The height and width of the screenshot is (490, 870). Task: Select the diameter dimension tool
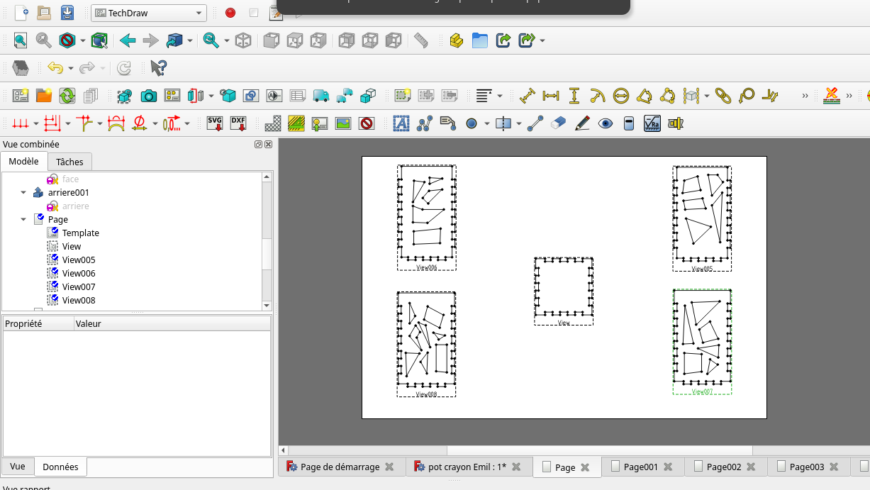click(x=621, y=95)
